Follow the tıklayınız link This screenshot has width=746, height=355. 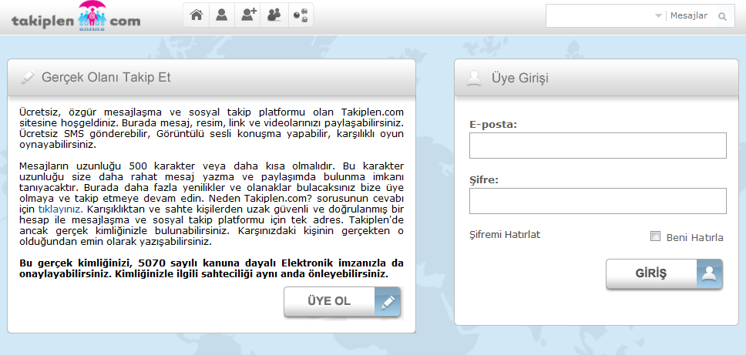click(60, 209)
